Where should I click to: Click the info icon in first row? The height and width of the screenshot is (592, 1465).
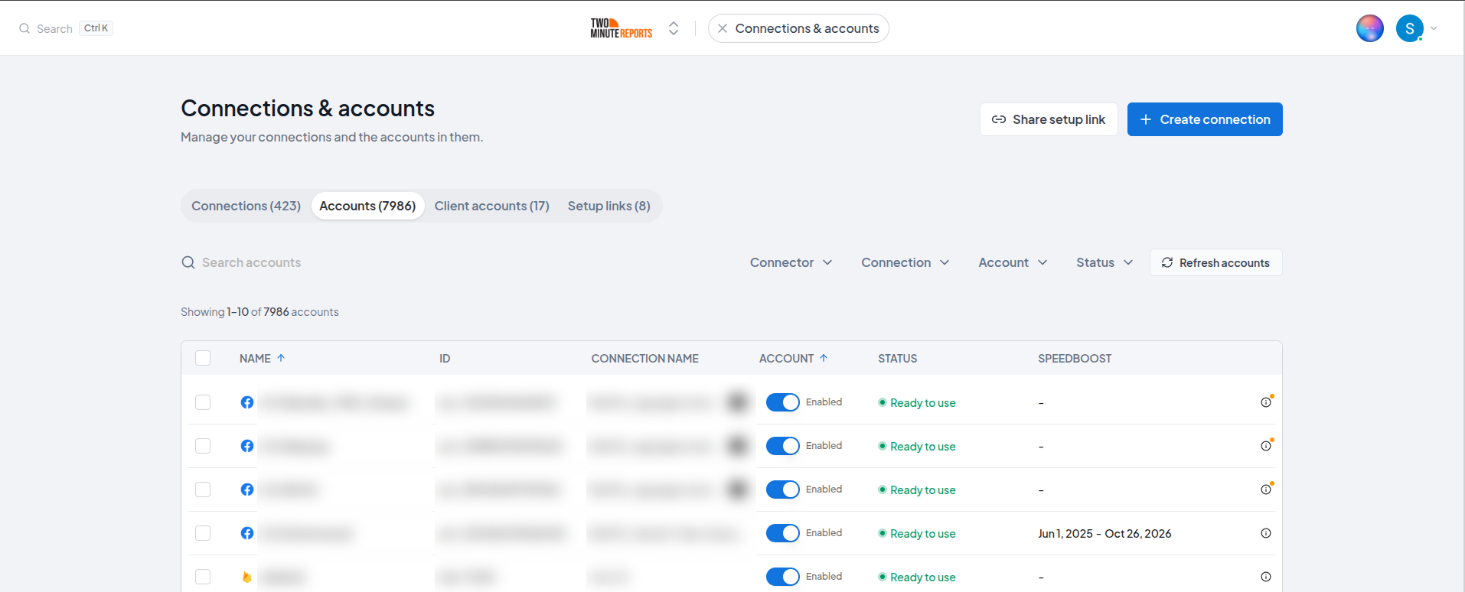[x=1266, y=402]
